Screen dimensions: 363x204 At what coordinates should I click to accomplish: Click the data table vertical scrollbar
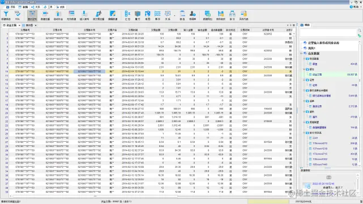(x=294, y=113)
